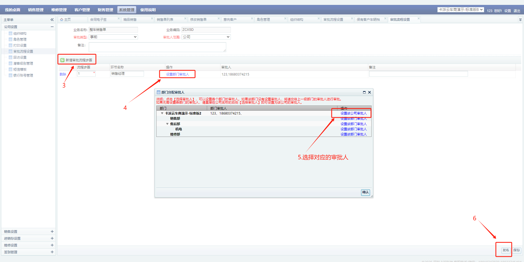
Task: Click the 打印设置 sidebar item icon
Action: click(x=10, y=46)
